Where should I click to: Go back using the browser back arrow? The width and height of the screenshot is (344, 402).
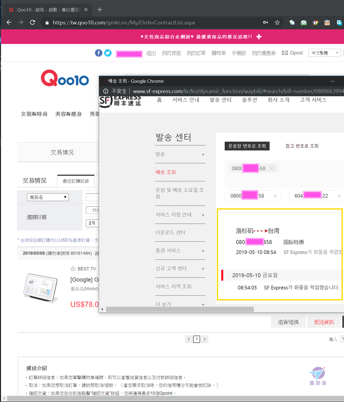point(9,22)
